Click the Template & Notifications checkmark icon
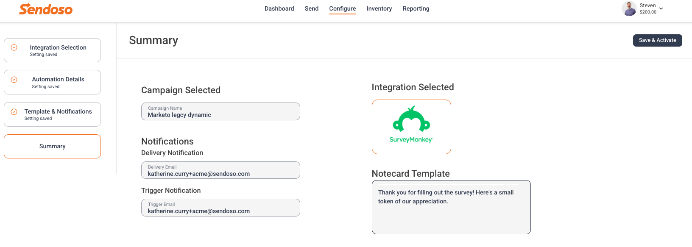Screen dimensions: 692x247 14,112
